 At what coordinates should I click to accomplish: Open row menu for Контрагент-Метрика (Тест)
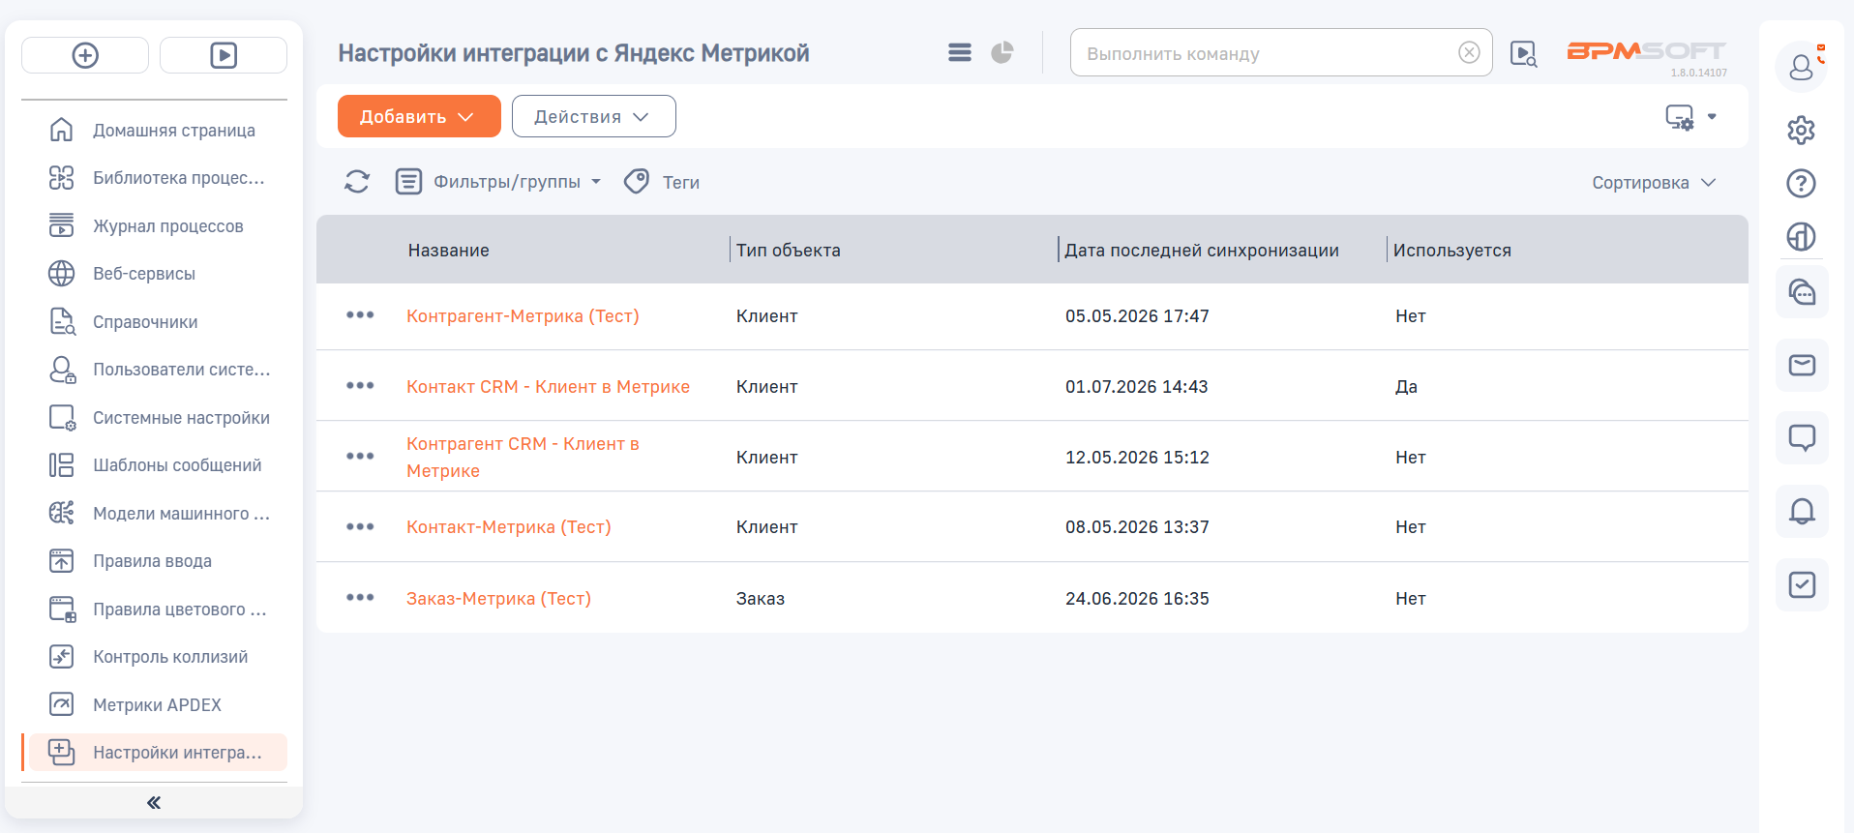(360, 314)
